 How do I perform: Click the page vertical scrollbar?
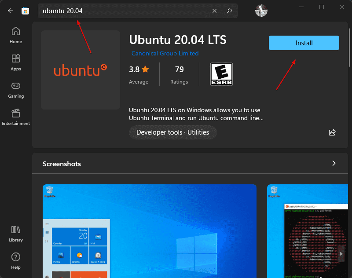pos(349,48)
